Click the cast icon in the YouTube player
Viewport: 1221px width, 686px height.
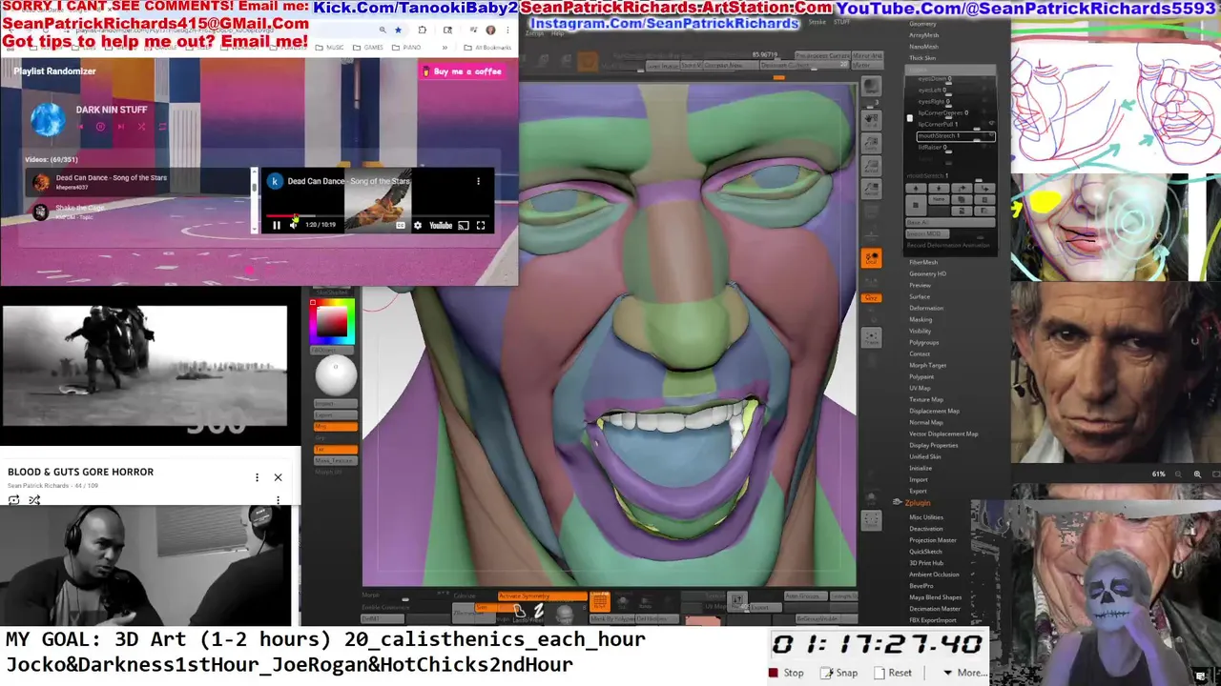(x=464, y=226)
